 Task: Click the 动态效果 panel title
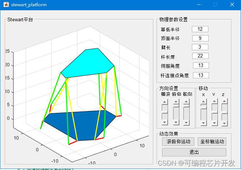[169, 134]
